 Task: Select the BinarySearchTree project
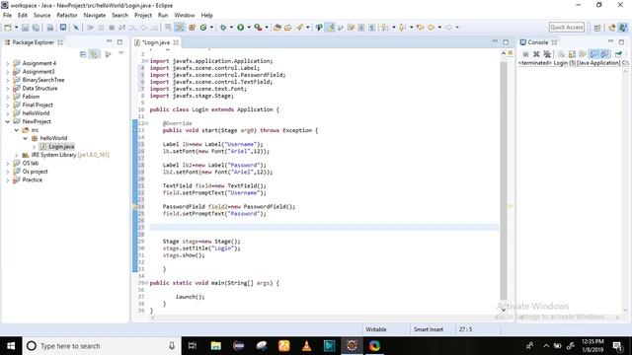[x=43, y=80]
